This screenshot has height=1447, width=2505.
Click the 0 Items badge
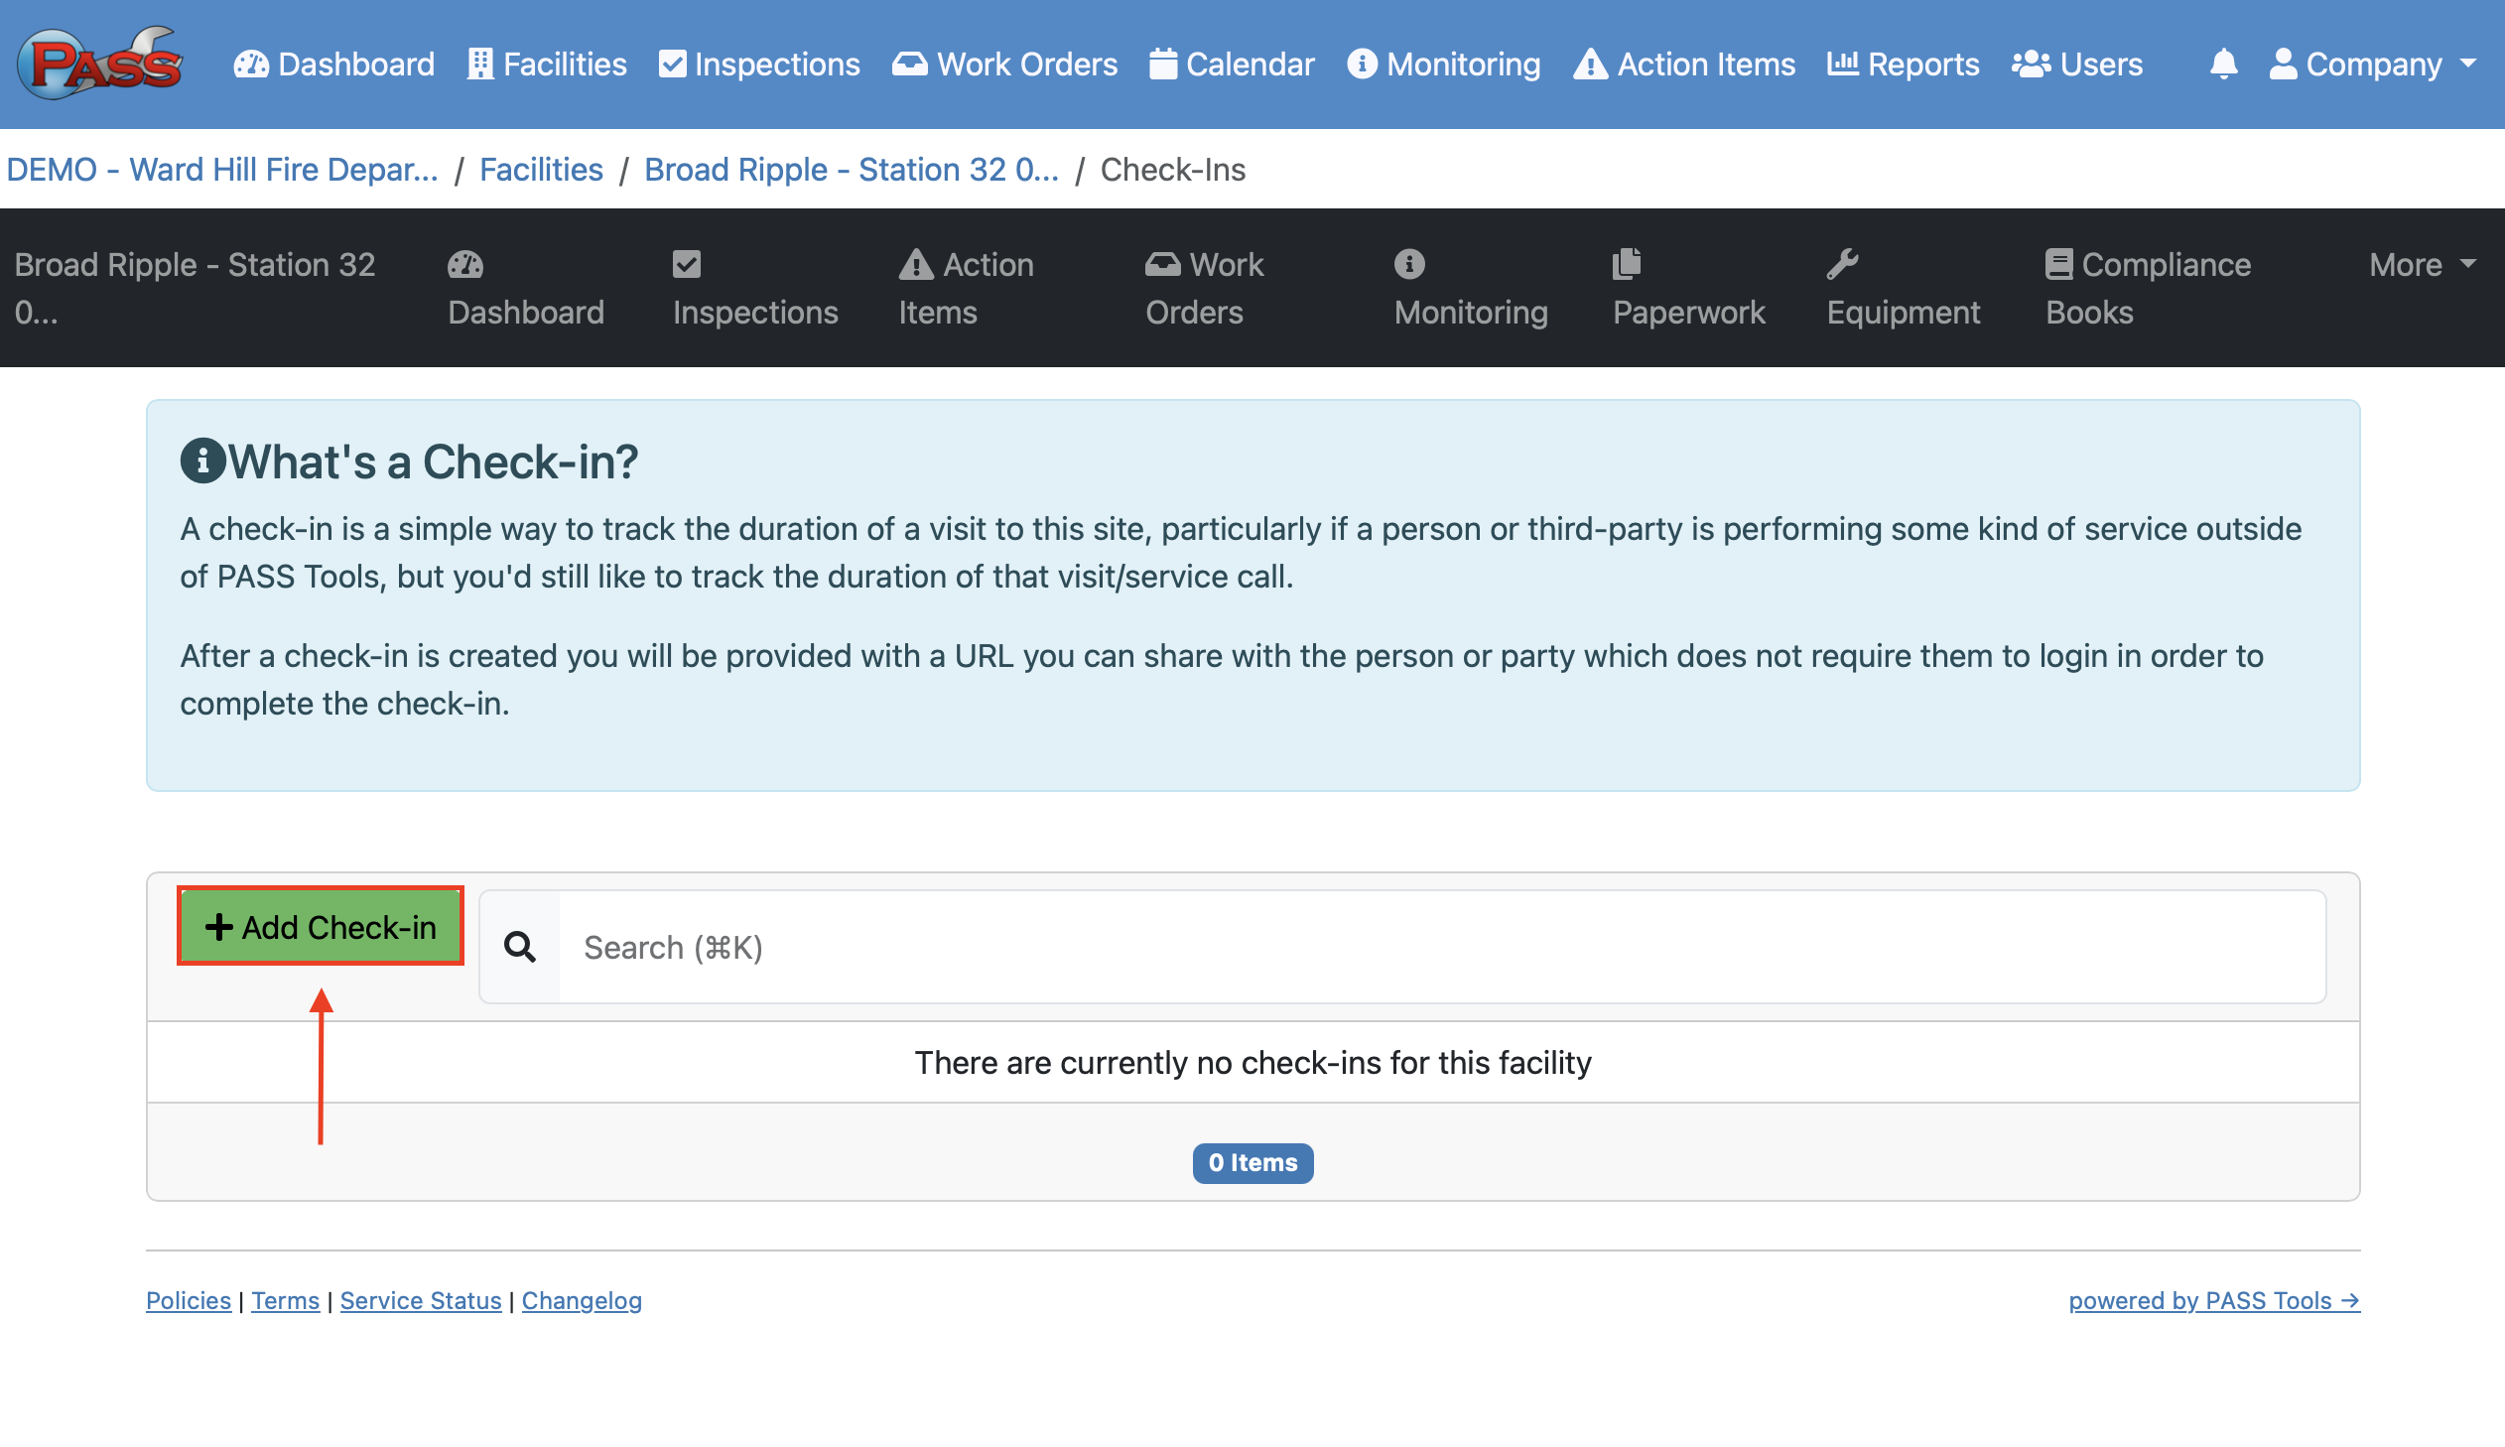pyautogui.click(x=1252, y=1163)
